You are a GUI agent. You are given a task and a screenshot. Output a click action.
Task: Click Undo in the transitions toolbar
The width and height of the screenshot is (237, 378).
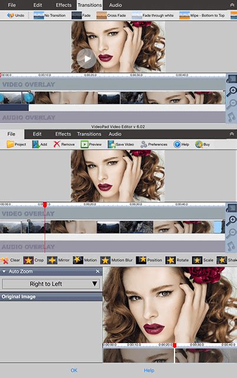(16, 15)
